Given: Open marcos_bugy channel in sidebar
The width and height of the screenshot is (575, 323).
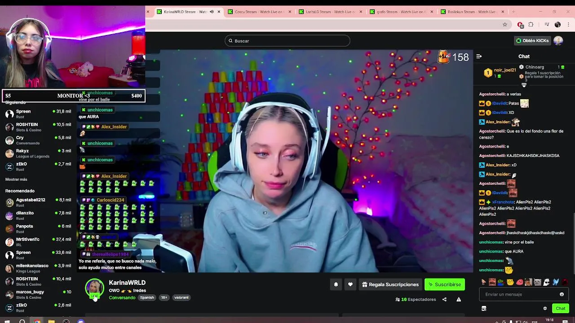Looking at the screenshot, I should coord(38,294).
